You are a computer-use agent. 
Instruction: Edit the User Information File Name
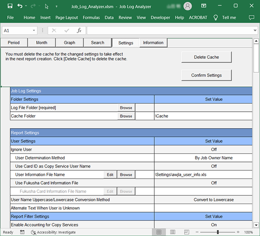(110, 175)
